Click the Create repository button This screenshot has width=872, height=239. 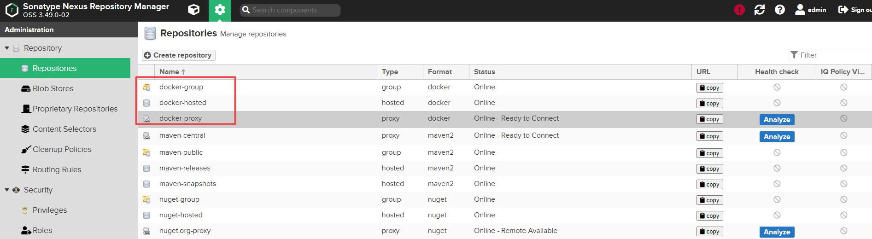[x=178, y=55]
